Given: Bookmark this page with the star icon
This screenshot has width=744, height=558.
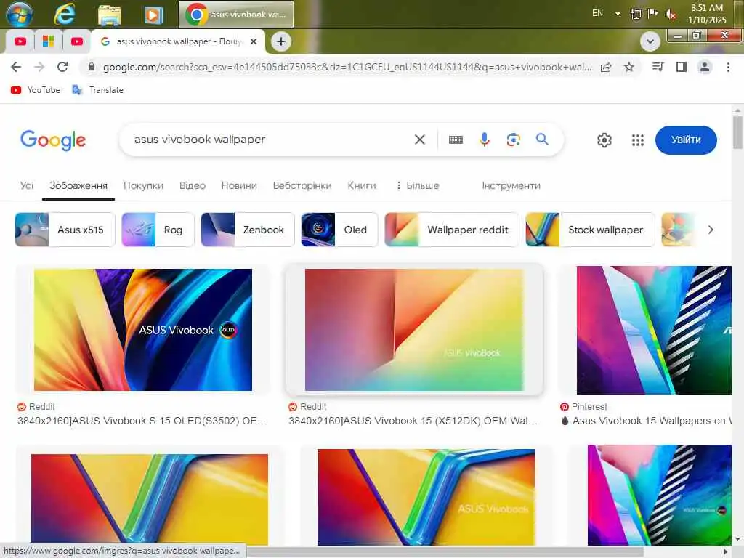Looking at the screenshot, I should point(629,68).
